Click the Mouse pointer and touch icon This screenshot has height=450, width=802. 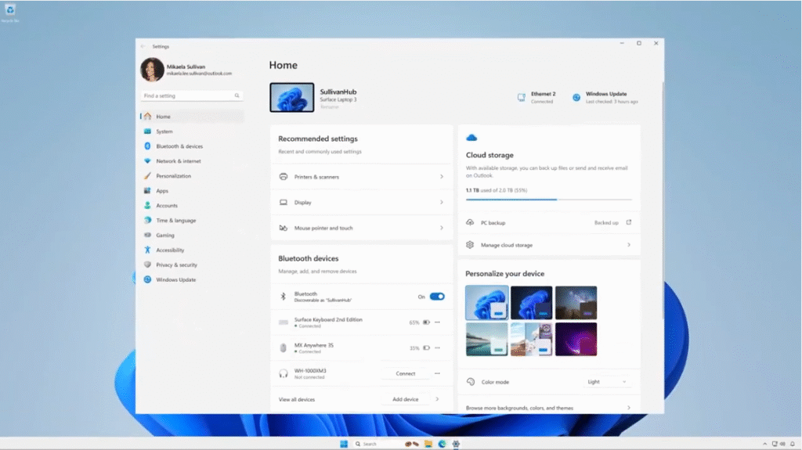[284, 228]
